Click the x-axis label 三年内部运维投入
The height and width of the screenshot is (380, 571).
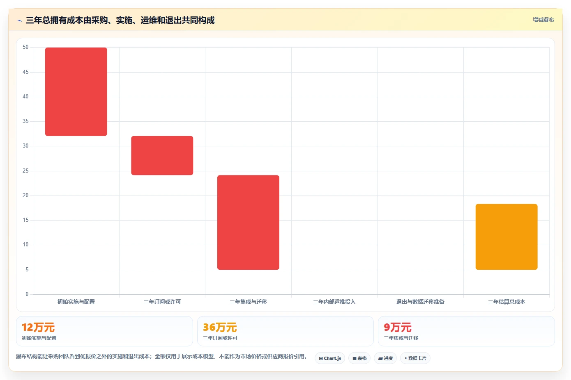[x=334, y=302]
